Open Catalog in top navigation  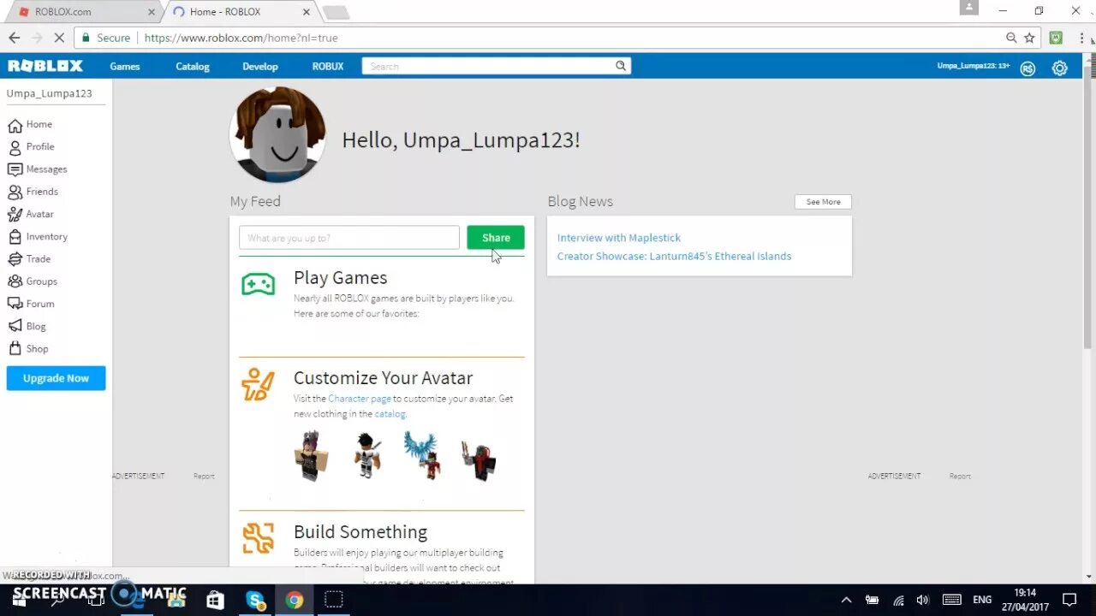click(x=193, y=66)
